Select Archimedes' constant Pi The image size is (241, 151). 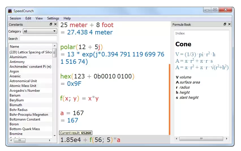point(31,67)
